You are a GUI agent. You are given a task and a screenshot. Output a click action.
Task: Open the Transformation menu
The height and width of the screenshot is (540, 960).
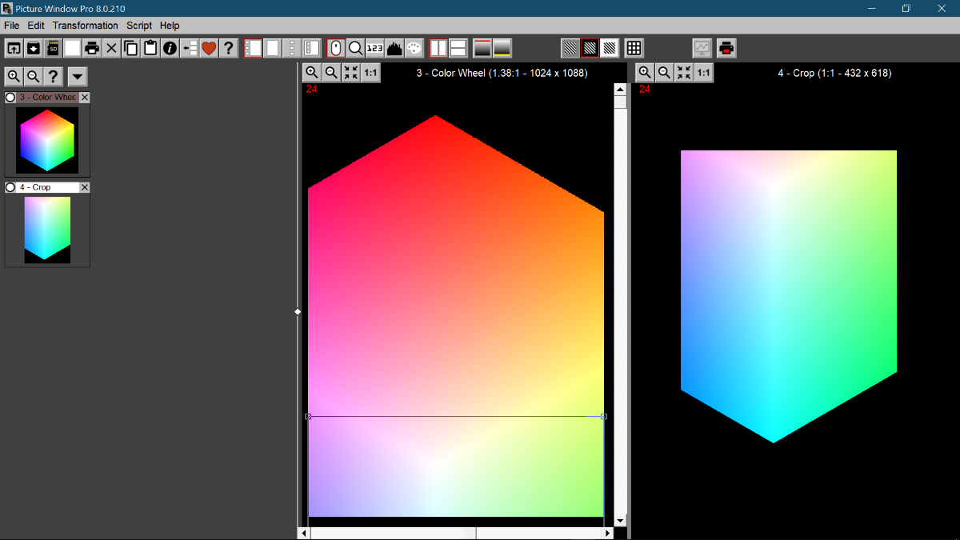coord(85,26)
